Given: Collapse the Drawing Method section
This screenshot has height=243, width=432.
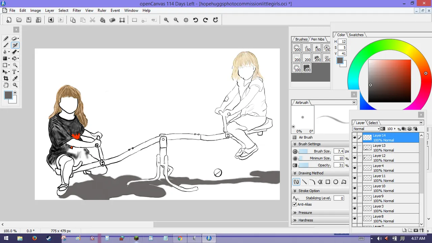Looking at the screenshot, I should (x=295, y=173).
